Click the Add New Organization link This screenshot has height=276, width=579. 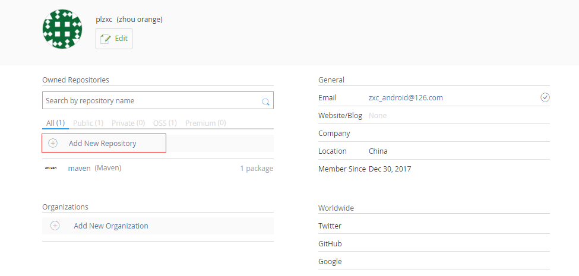(111, 226)
